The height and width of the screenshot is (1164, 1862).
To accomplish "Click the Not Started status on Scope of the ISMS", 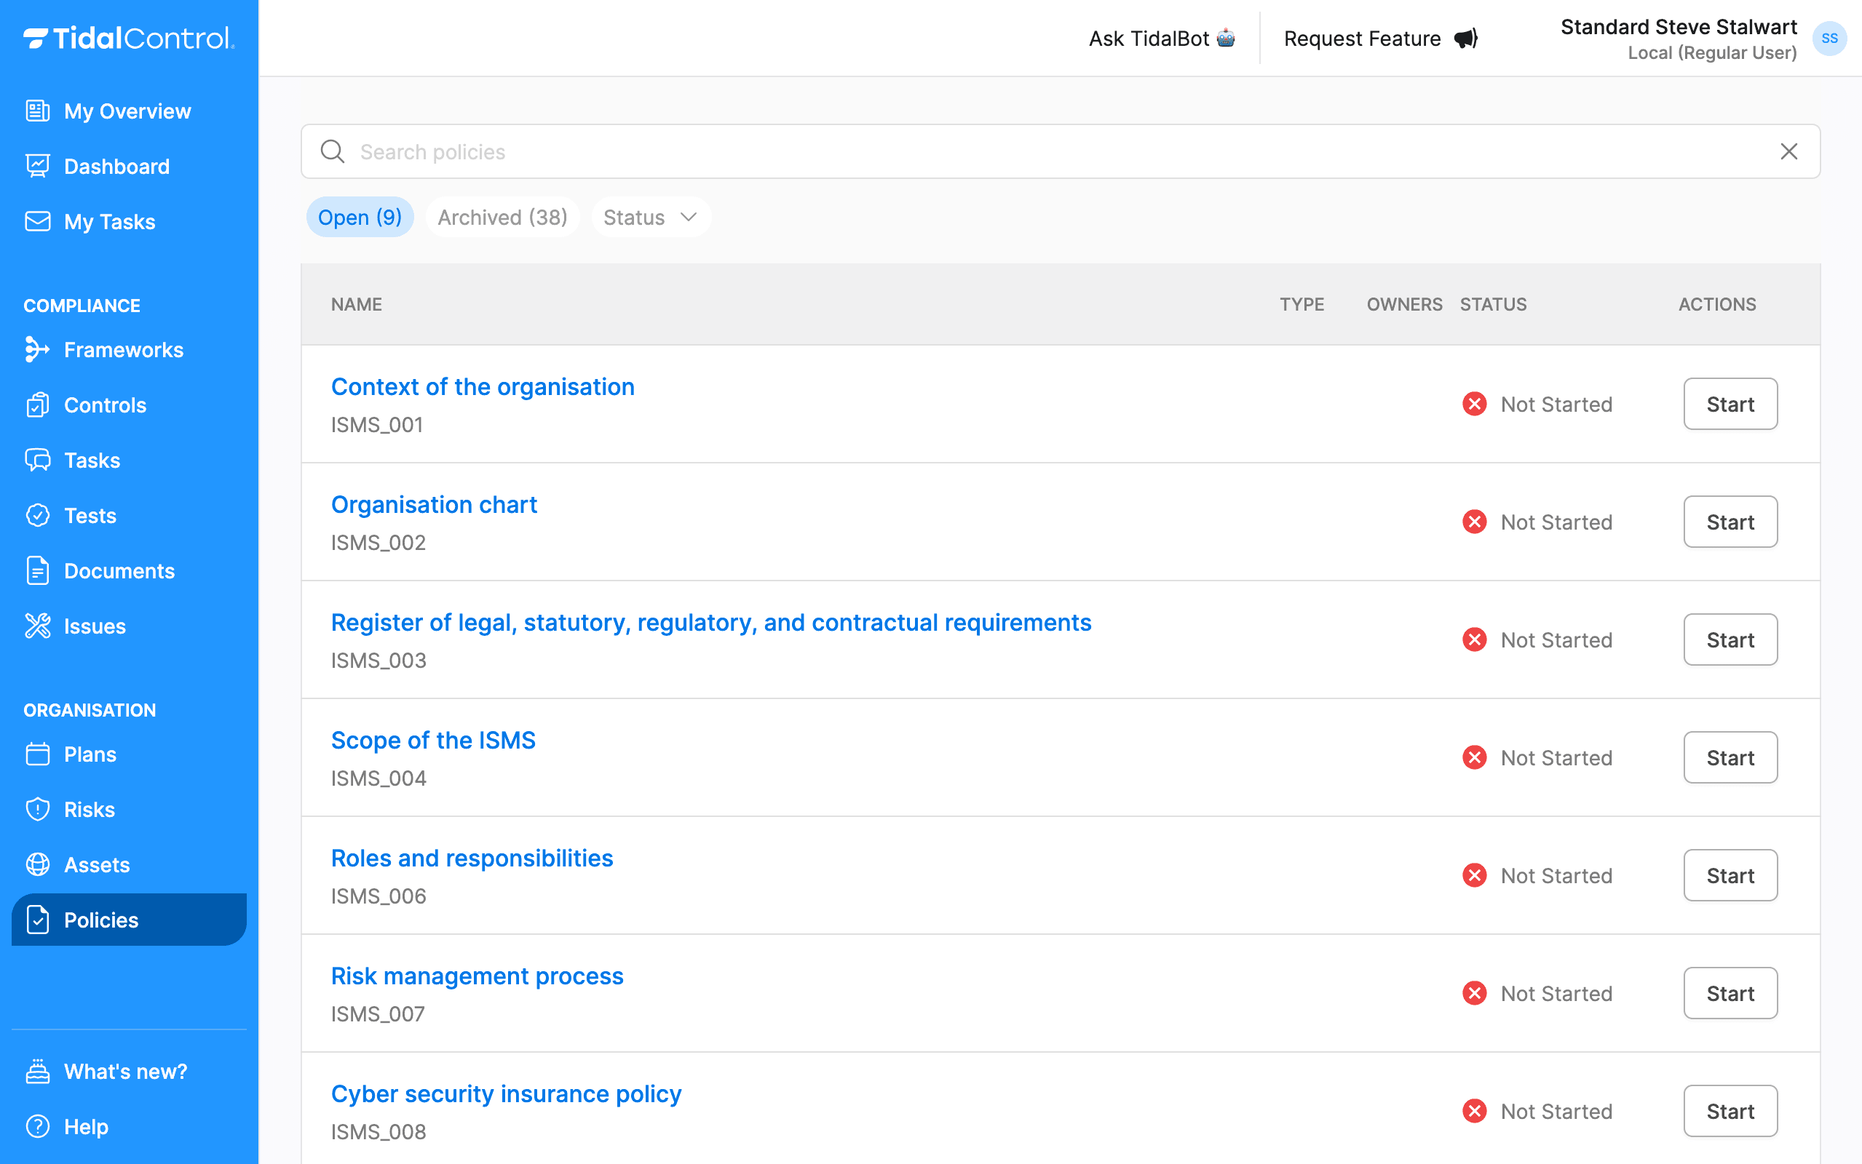I will tap(1556, 757).
